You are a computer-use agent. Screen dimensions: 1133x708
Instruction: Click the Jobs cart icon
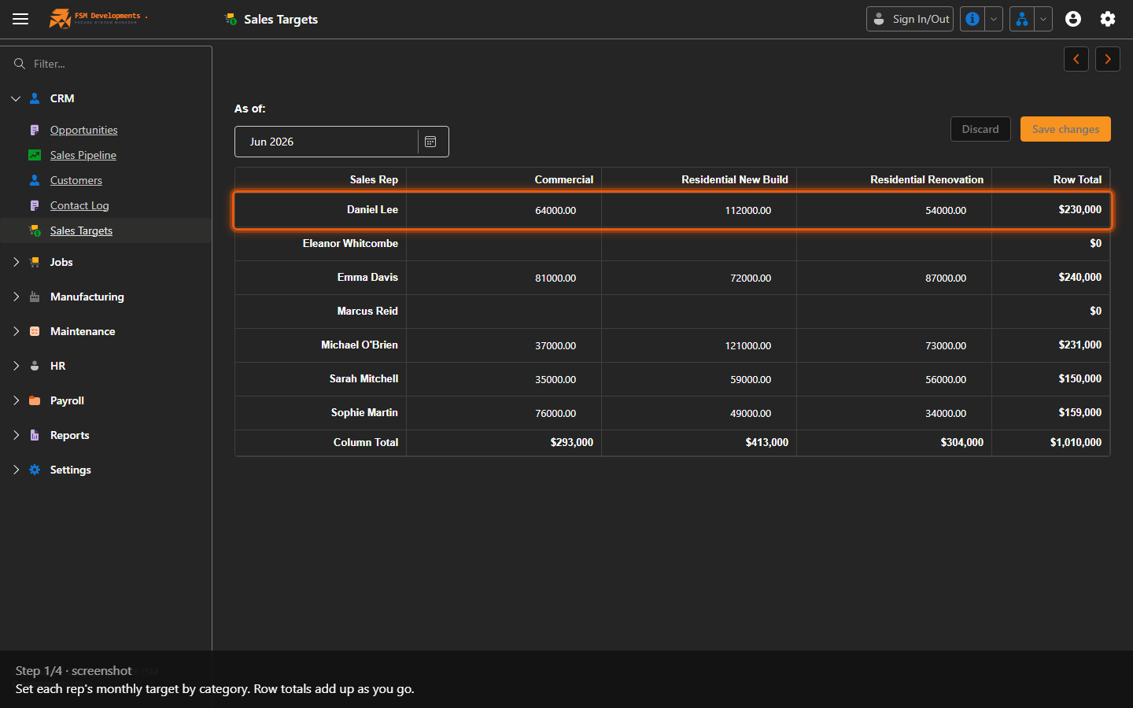coord(35,262)
